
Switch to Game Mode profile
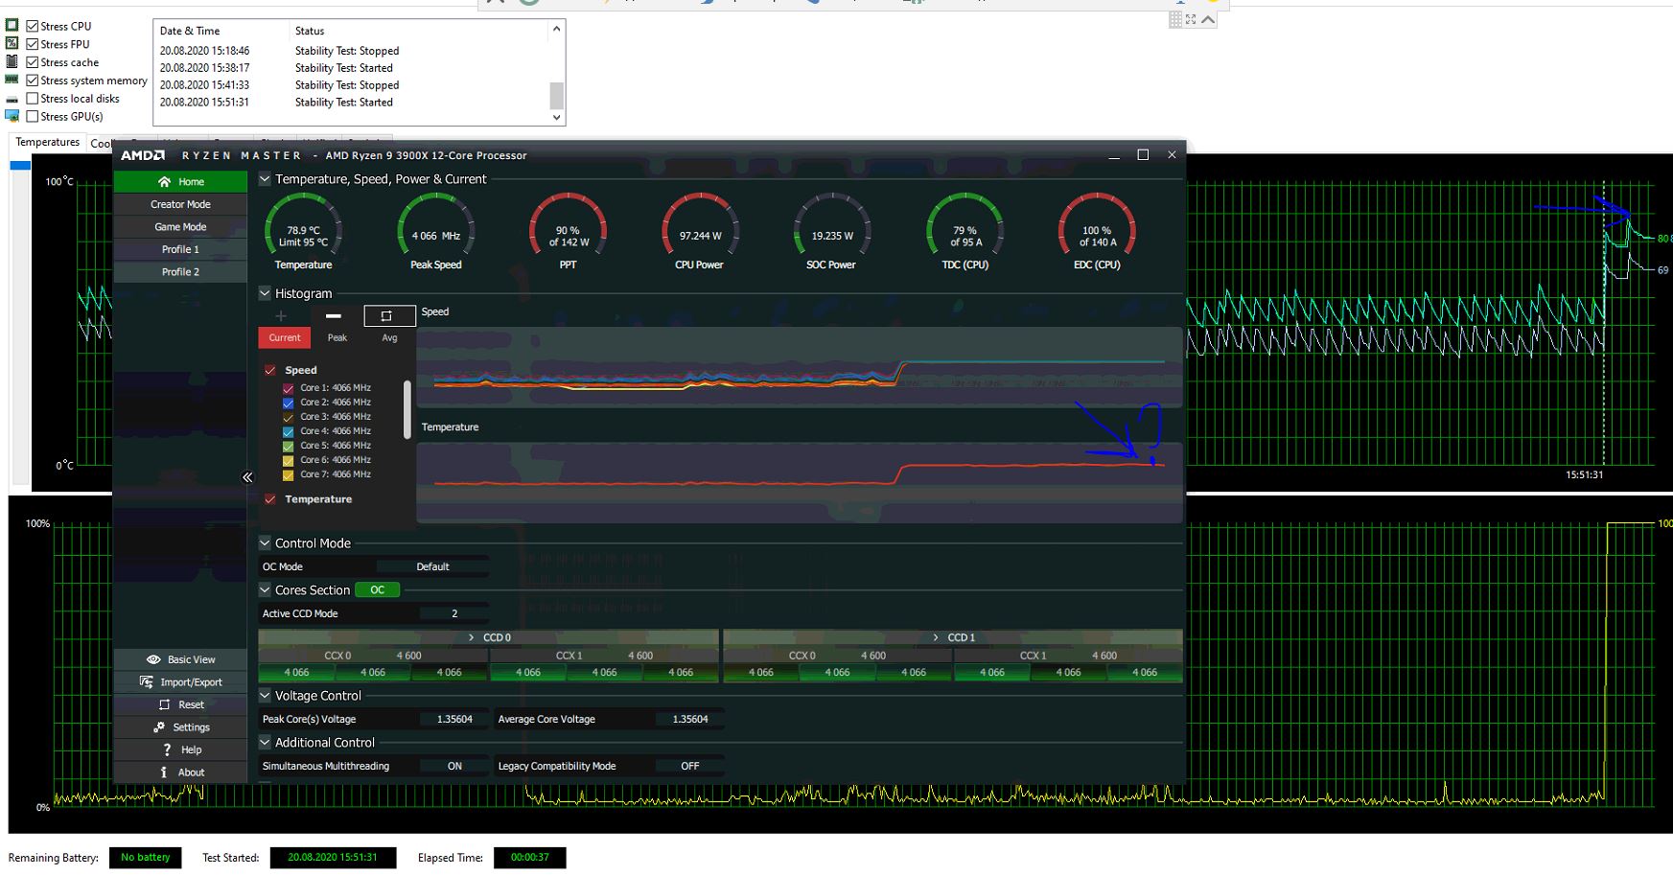click(180, 227)
